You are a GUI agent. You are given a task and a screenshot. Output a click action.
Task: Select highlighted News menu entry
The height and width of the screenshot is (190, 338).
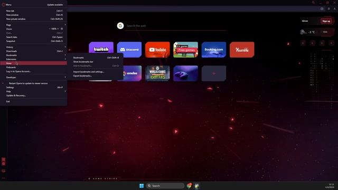(33, 63)
